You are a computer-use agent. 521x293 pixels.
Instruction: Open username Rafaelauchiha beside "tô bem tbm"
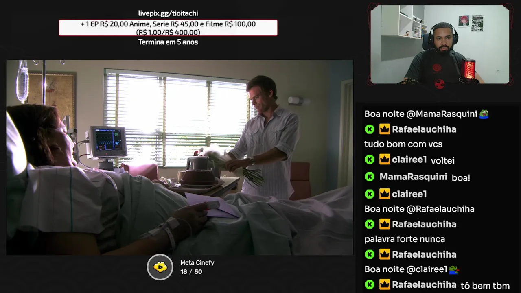[424, 284]
